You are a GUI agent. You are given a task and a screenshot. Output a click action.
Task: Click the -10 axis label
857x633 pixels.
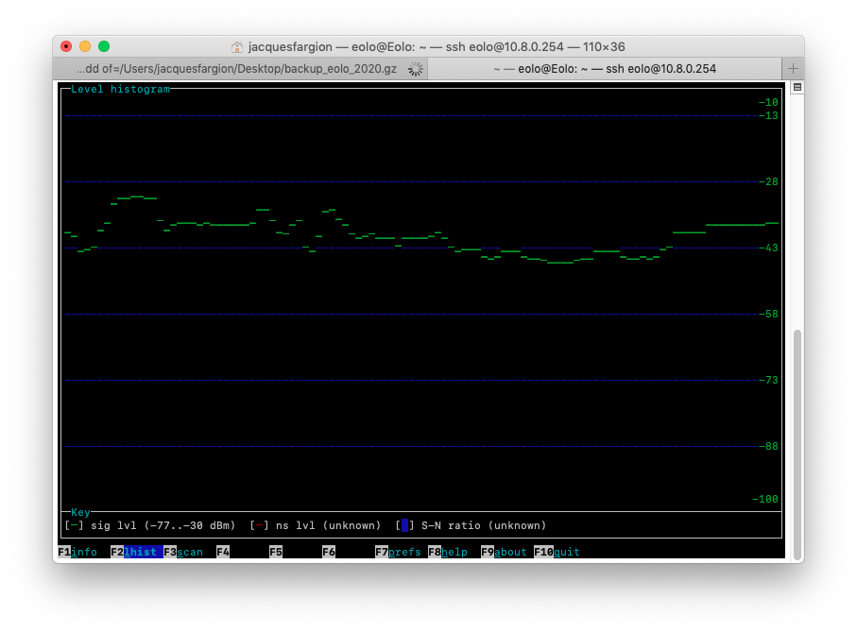coord(768,102)
